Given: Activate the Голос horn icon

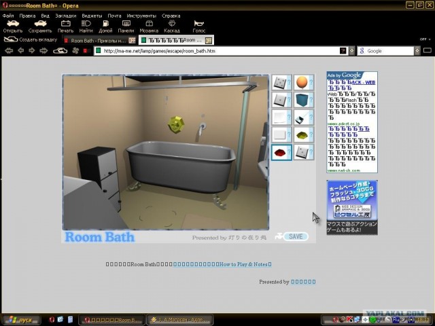Looking at the screenshot, I should coord(199,24).
